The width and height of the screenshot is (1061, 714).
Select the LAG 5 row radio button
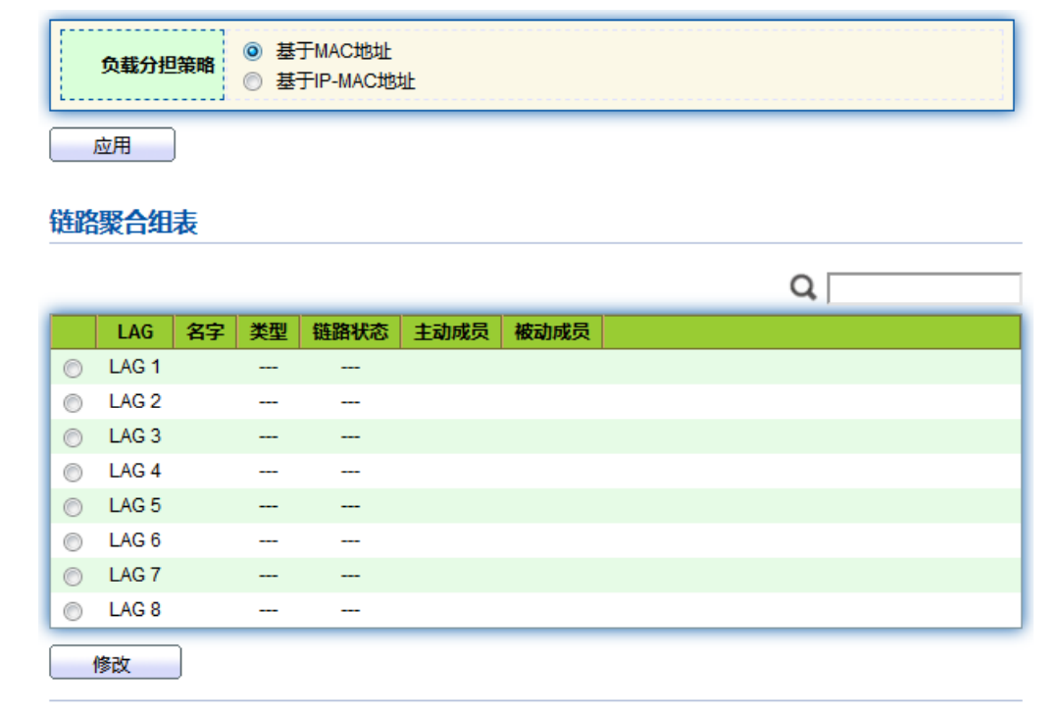73,507
